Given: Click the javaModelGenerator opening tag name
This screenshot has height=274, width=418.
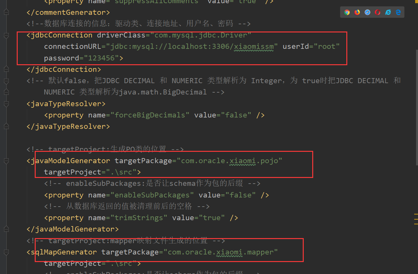Looking at the screenshot, I should tap(70, 161).
